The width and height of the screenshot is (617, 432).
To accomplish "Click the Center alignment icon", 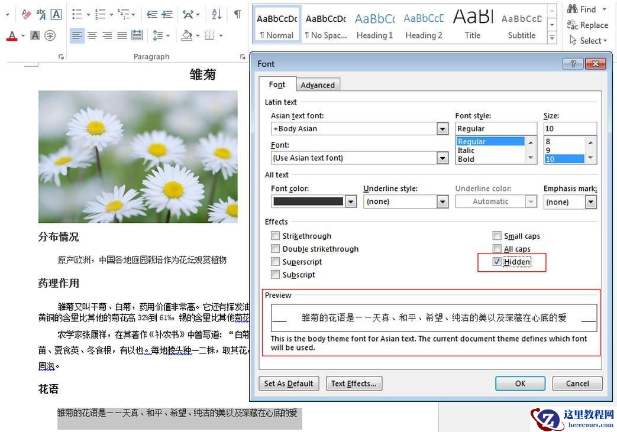I will pyautogui.click(x=92, y=36).
